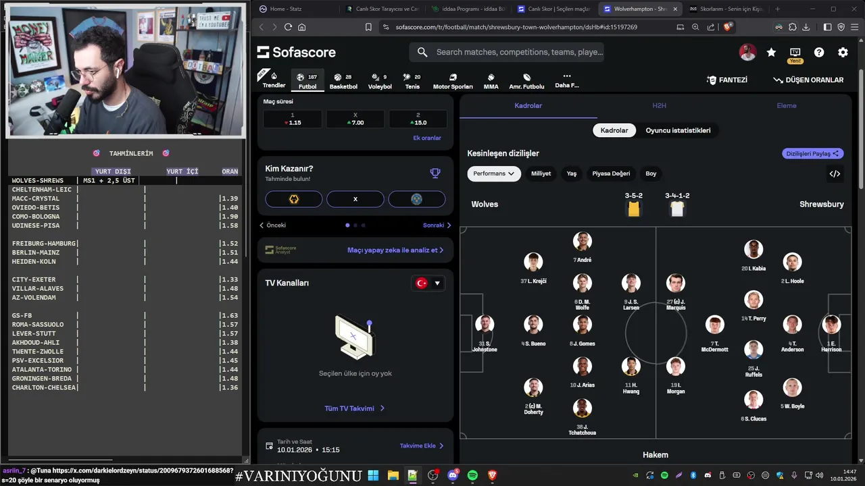Select the Oyuncu istatistikleri pill toggle

pos(678,130)
